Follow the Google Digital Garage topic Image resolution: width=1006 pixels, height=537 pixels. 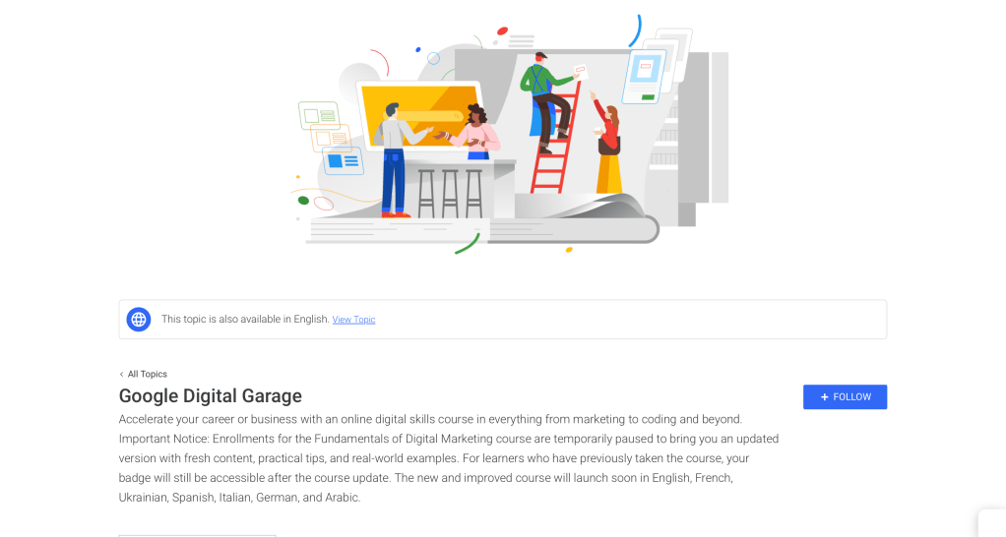pyautogui.click(x=845, y=397)
